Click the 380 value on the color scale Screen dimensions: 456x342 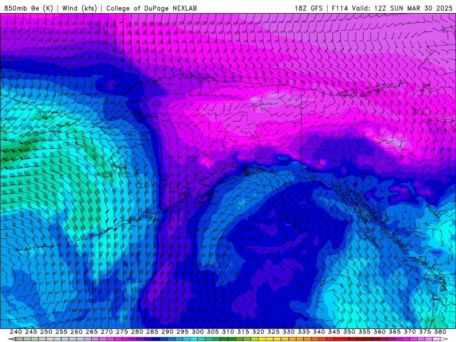click(440, 332)
